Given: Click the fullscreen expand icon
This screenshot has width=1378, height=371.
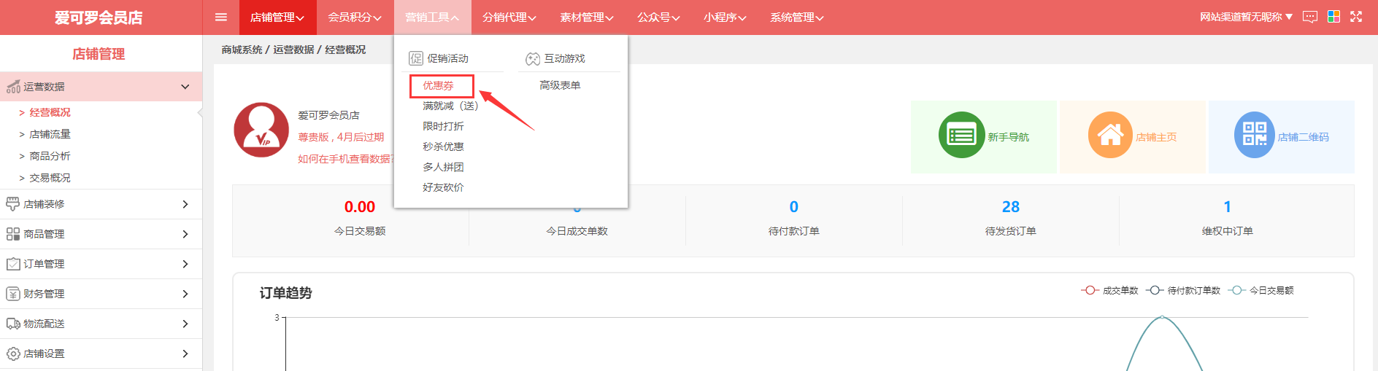Looking at the screenshot, I should [1356, 17].
